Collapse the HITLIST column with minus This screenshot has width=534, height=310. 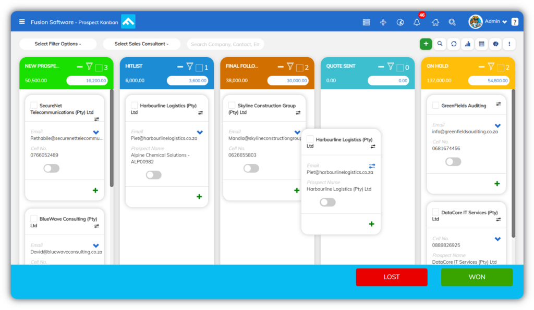(180, 67)
